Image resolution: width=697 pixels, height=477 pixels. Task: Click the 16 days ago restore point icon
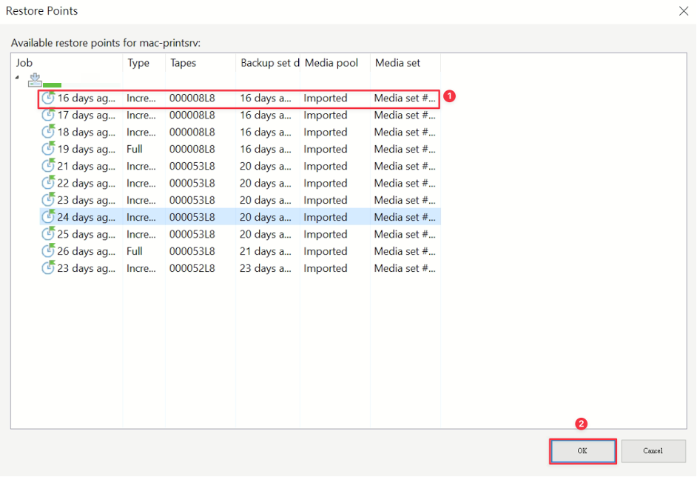click(x=48, y=98)
